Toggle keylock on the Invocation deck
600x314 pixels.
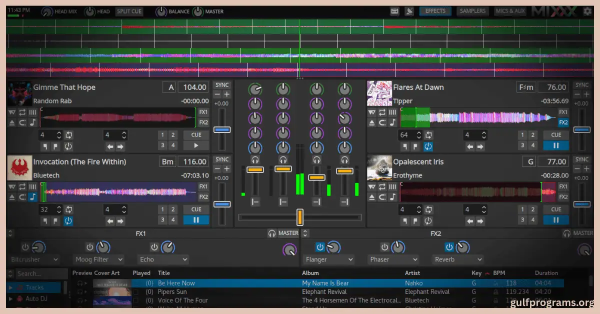coord(32,197)
